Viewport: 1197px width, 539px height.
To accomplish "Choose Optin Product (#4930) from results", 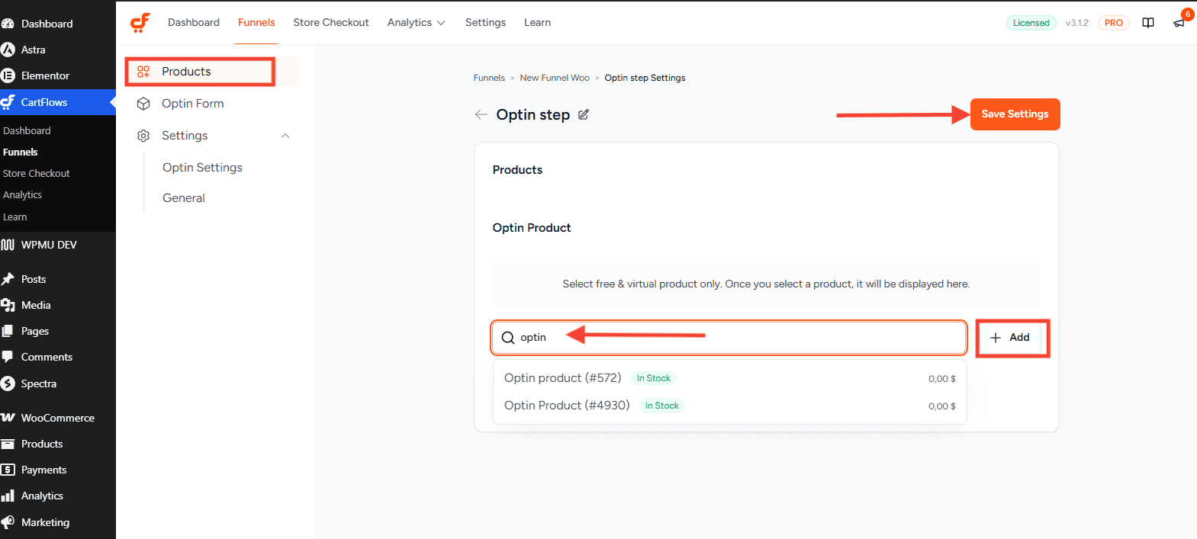I will click(730, 406).
